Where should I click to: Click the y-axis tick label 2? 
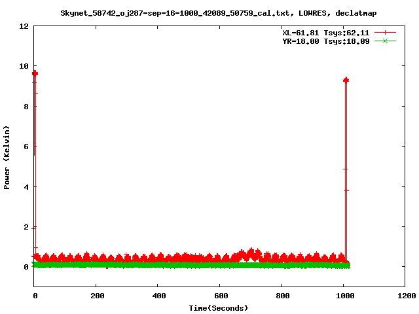tap(26, 227)
